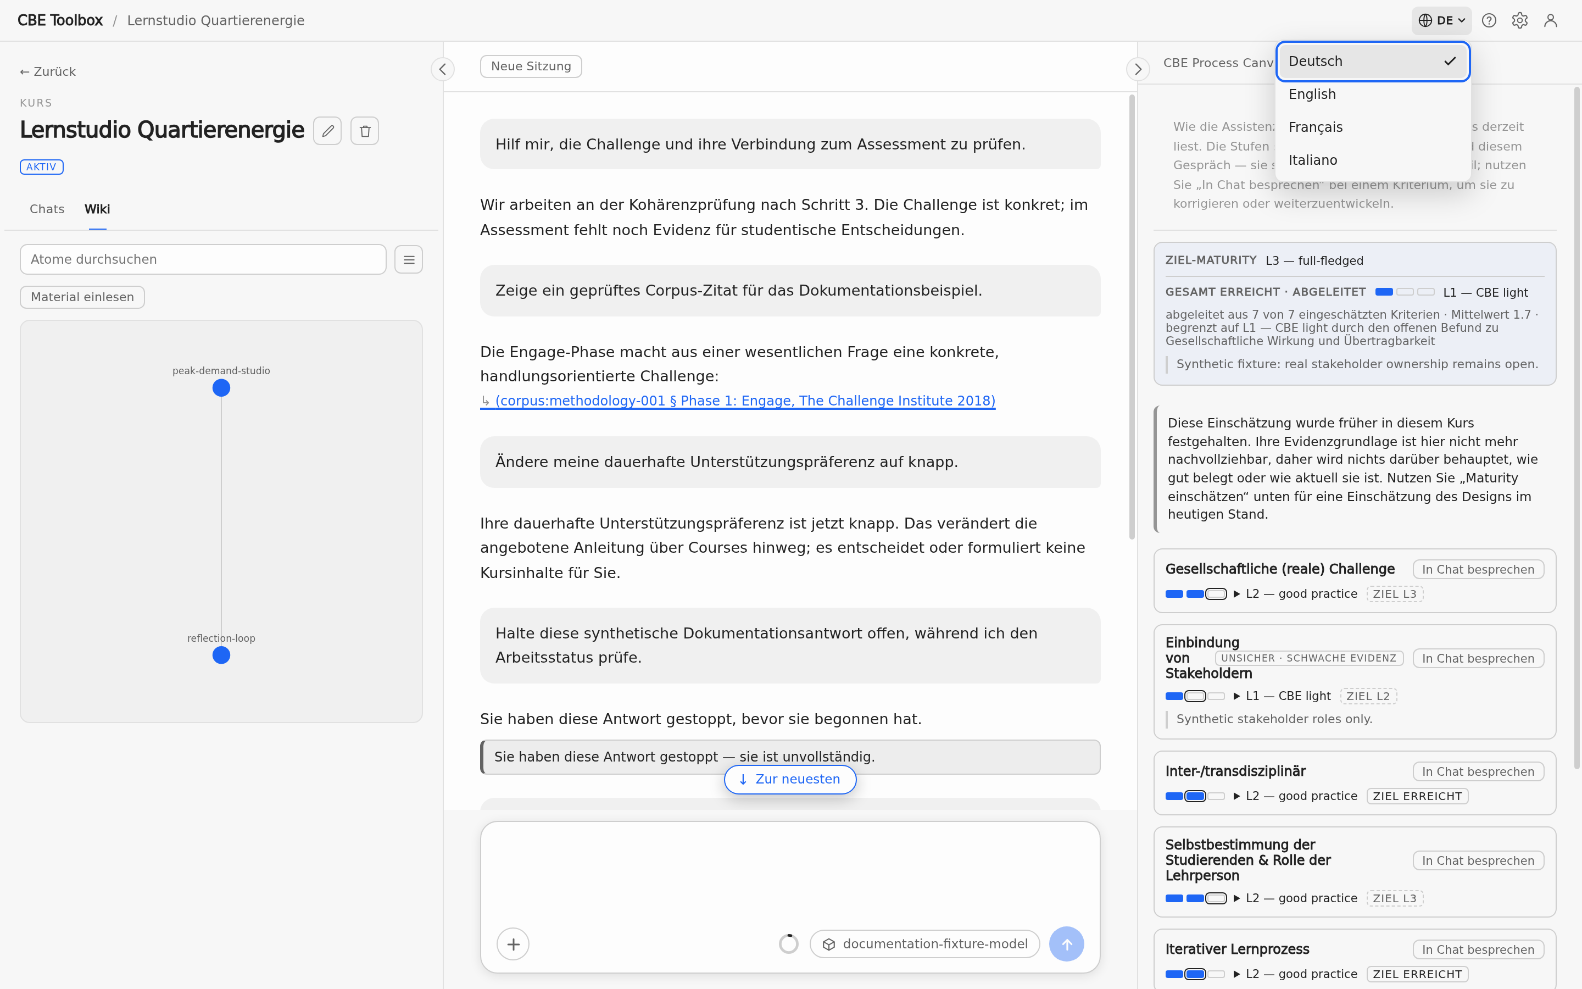Click the Zurück back link
The image size is (1582, 989).
pyautogui.click(x=48, y=72)
